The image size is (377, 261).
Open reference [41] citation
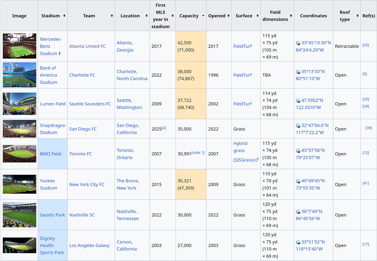point(366,183)
